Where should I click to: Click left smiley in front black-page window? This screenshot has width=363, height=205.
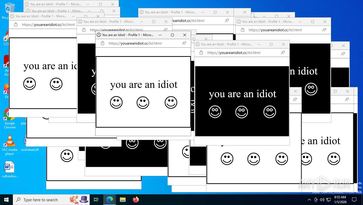click(215, 112)
